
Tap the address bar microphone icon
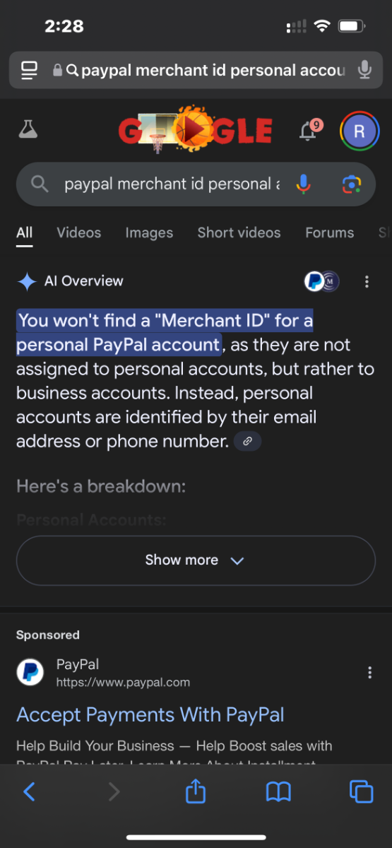(x=364, y=70)
